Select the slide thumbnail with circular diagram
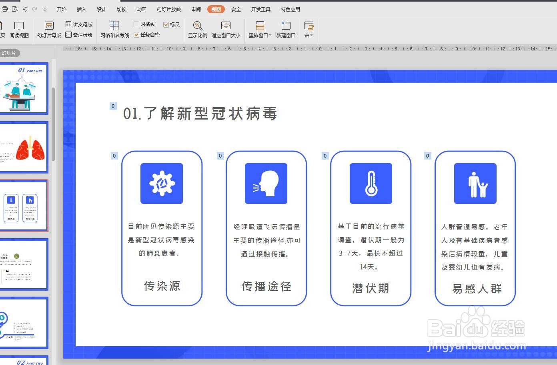The width and height of the screenshot is (557, 365). tap(24, 323)
